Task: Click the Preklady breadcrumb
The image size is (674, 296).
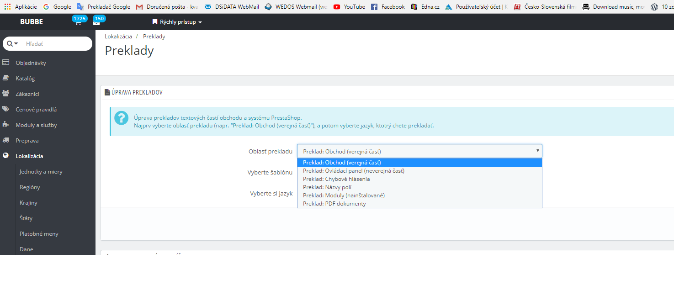Action: click(x=154, y=37)
